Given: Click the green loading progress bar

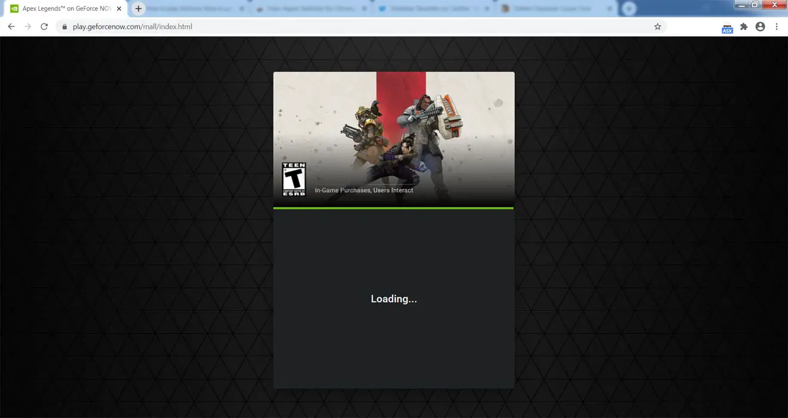Looking at the screenshot, I should [394, 208].
